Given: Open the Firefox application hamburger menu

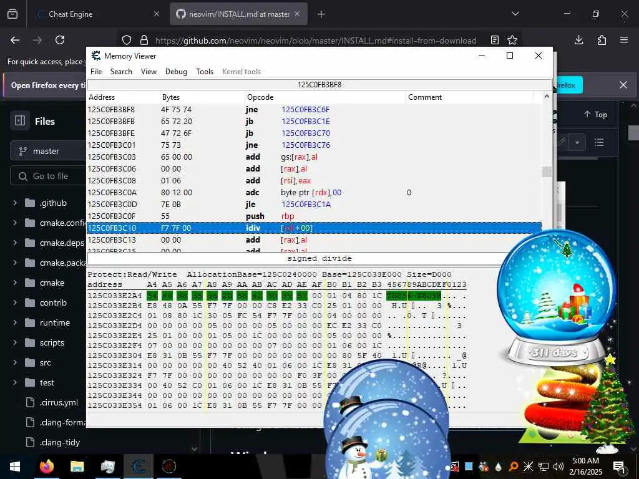Looking at the screenshot, I should [624, 40].
